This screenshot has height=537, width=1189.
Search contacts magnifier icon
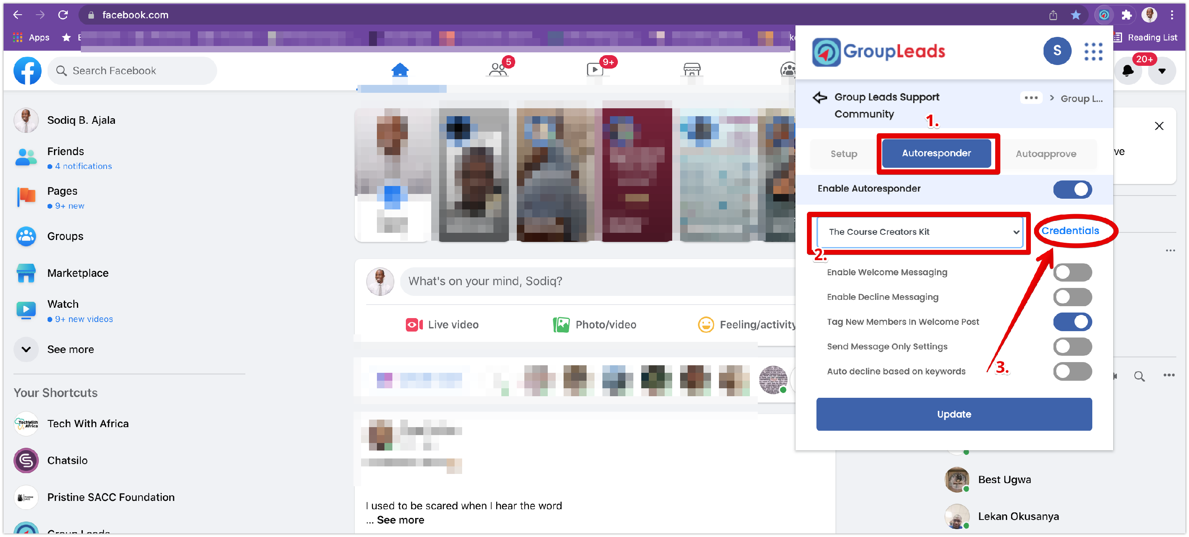pos(1139,376)
